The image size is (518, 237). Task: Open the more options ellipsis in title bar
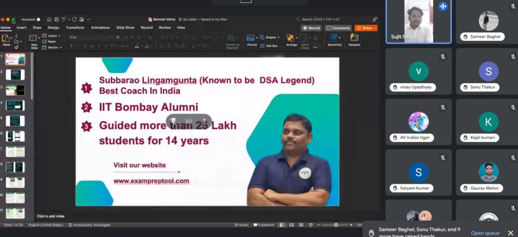(x=89, y=20)
